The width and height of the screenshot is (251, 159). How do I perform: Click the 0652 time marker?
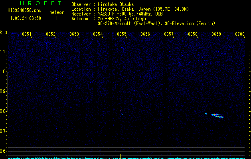pyautogui.click(x=51, y=34)
